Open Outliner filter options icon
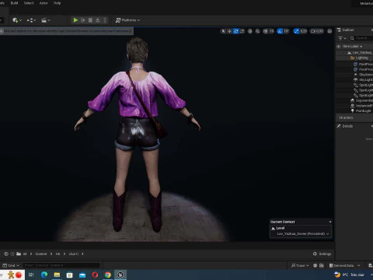This screenshot has width=373, height=280. click(x=342, y=38)
